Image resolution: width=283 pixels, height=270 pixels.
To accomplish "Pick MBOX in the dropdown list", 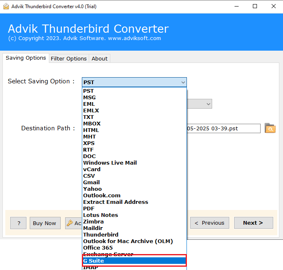I will click(x=134, y=123).
